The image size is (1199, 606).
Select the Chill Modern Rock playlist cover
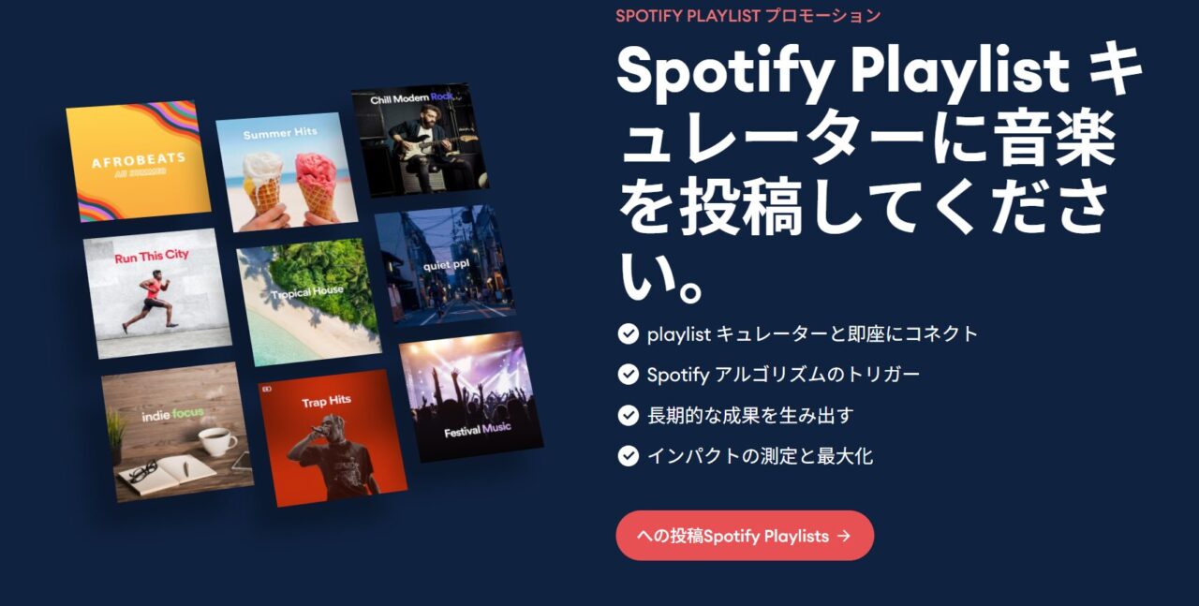[420, 140]
